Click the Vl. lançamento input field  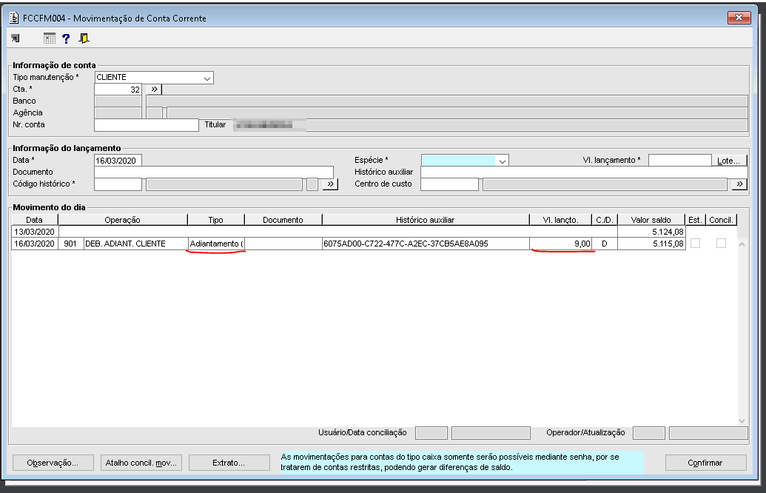tap(680, 160)
